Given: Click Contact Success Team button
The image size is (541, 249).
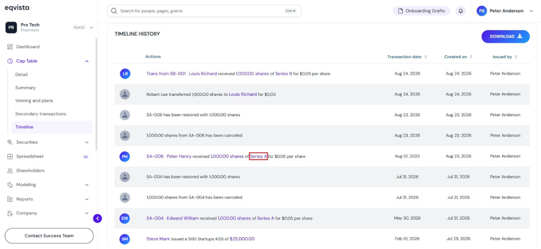Looking at the screenshot, I should (49, 236).
